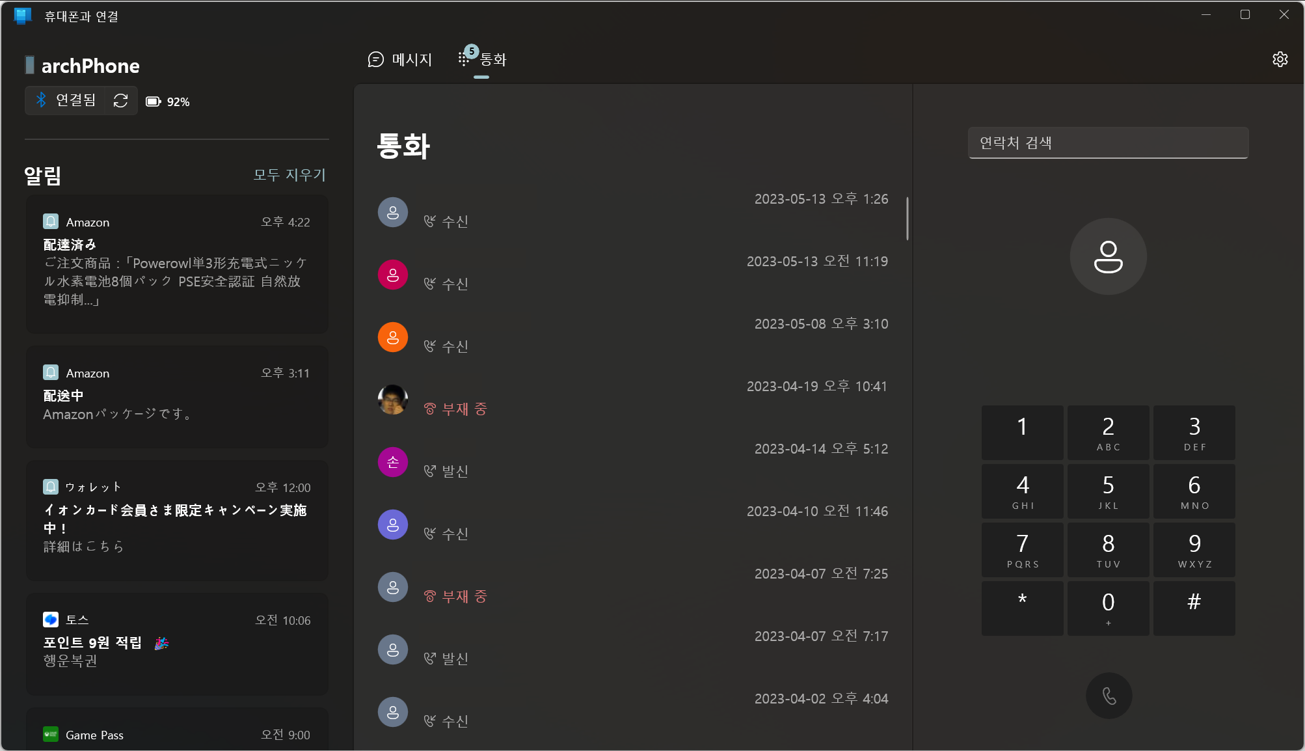Screen dimensions: 1305x751
Task: Select the purple 손 contact avatar
Action: 392,461
